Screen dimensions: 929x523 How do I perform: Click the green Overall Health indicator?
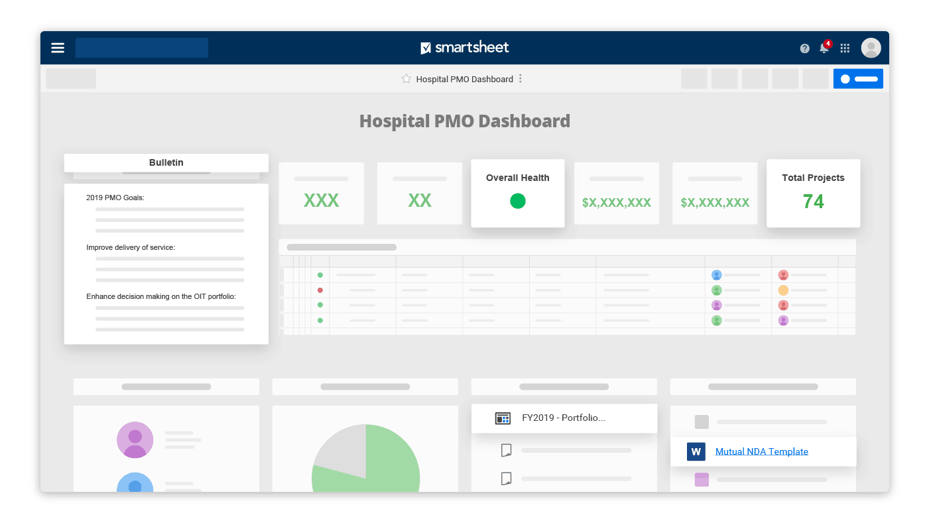(x=518, y=202)
